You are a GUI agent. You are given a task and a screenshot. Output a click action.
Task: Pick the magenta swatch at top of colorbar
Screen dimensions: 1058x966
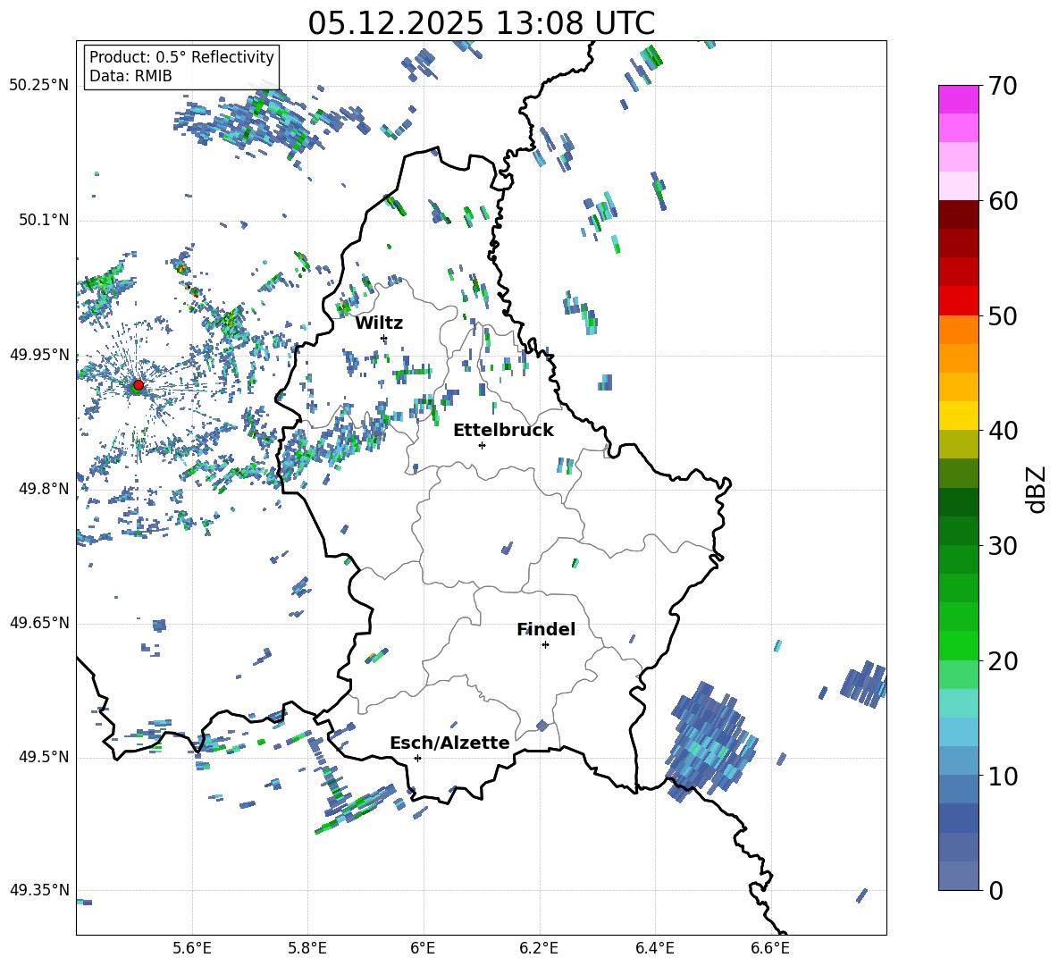[x=959, y=99]
